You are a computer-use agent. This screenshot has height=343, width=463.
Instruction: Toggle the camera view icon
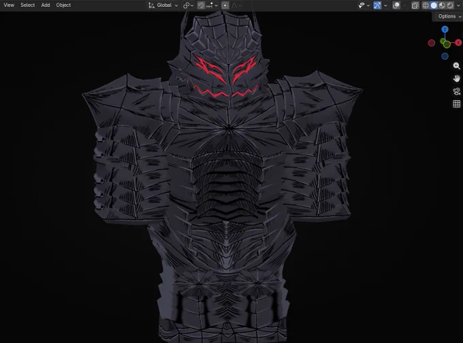[x=456, y=91]
